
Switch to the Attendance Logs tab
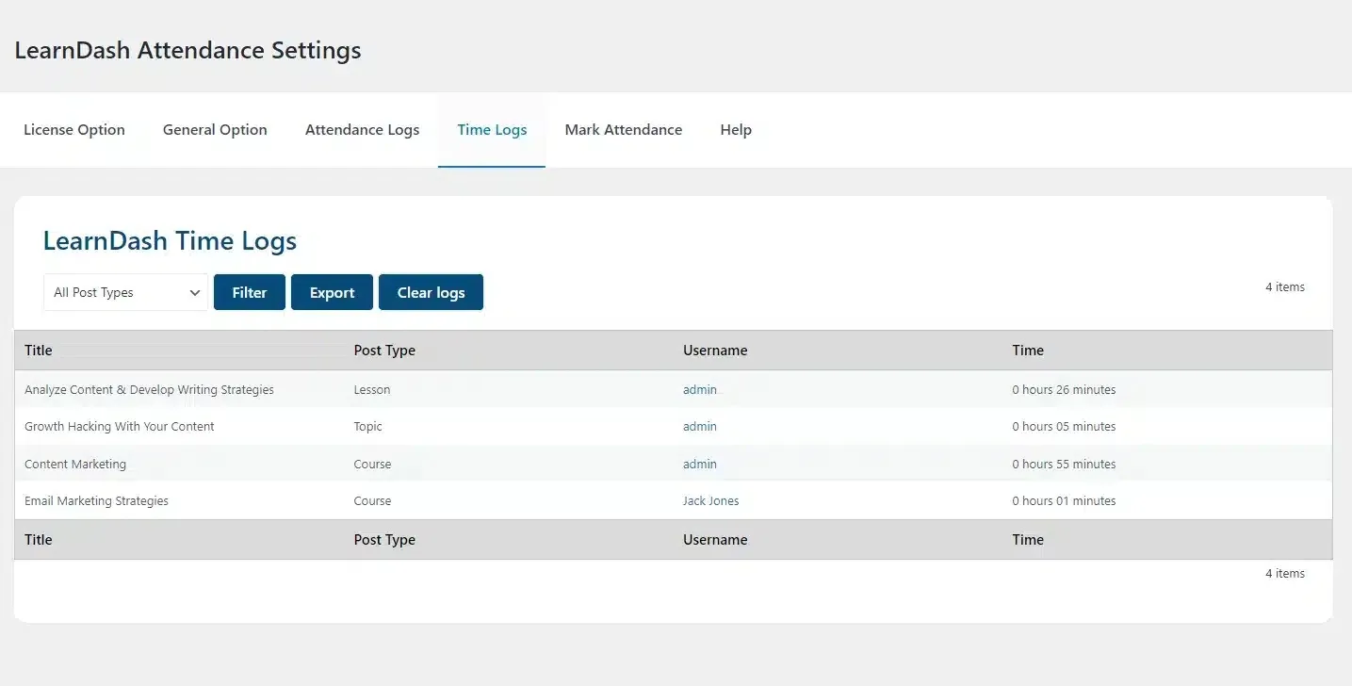(x=362, y=129)
